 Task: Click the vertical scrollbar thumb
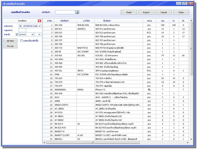191,48
